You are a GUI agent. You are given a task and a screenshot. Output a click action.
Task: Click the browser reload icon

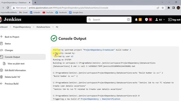(x=8, y=8)
